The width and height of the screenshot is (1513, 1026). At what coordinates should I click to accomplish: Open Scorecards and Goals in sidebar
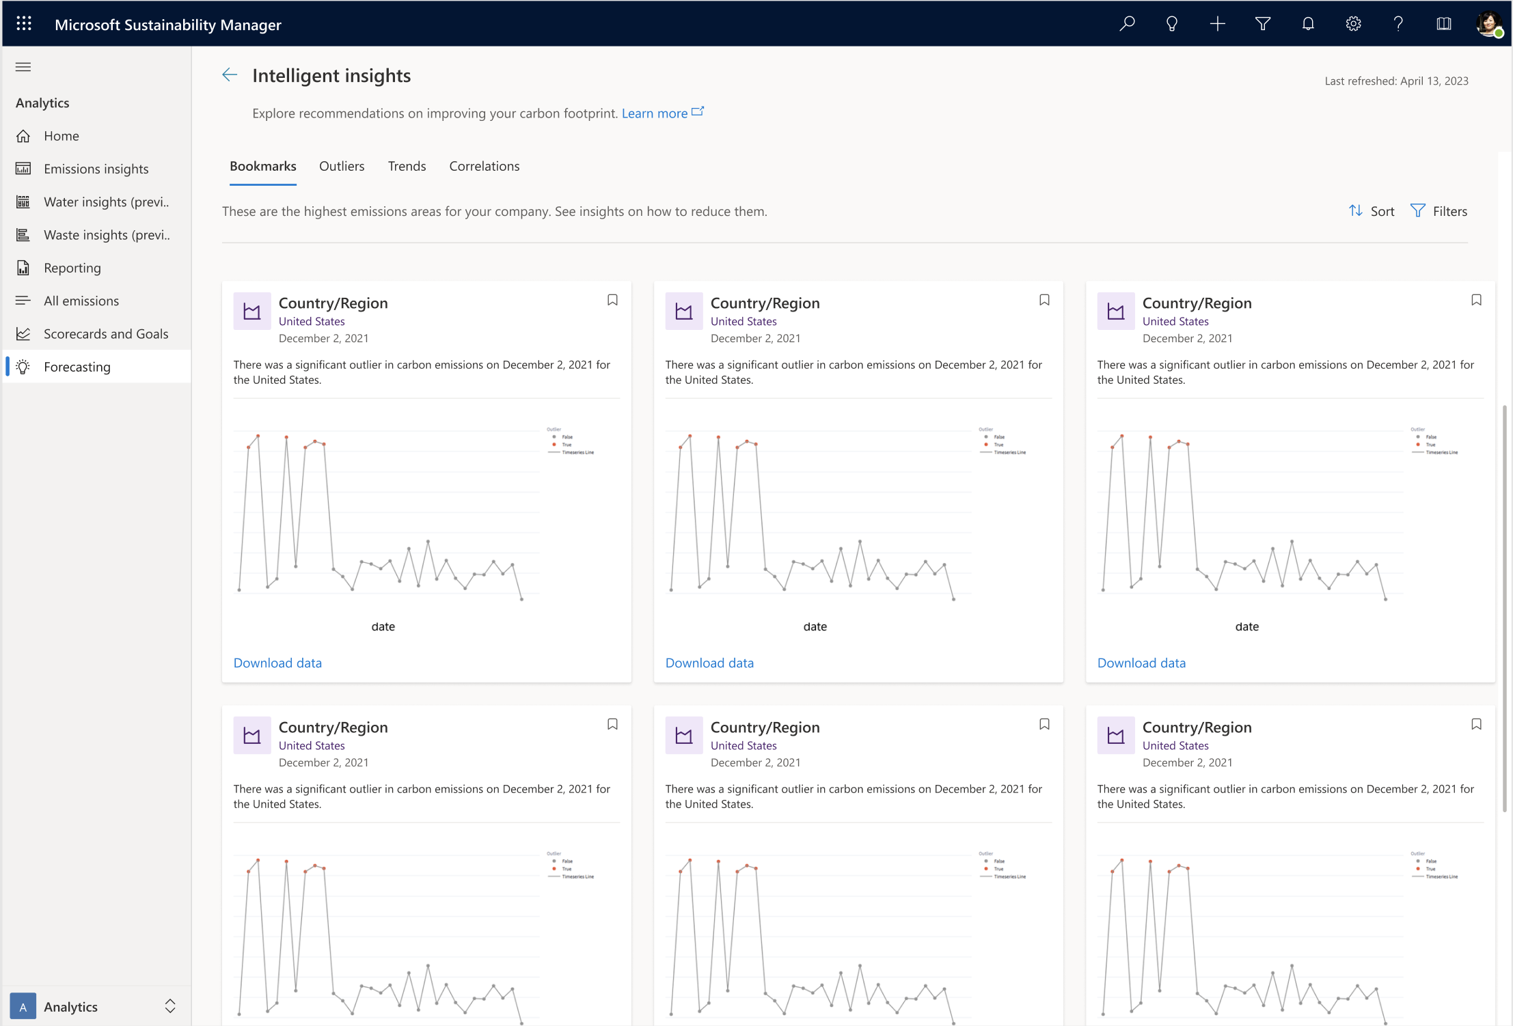point(105,334)
